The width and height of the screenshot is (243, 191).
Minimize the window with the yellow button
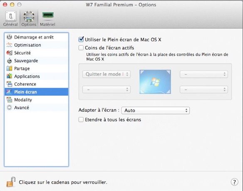(x=12, y=5)
